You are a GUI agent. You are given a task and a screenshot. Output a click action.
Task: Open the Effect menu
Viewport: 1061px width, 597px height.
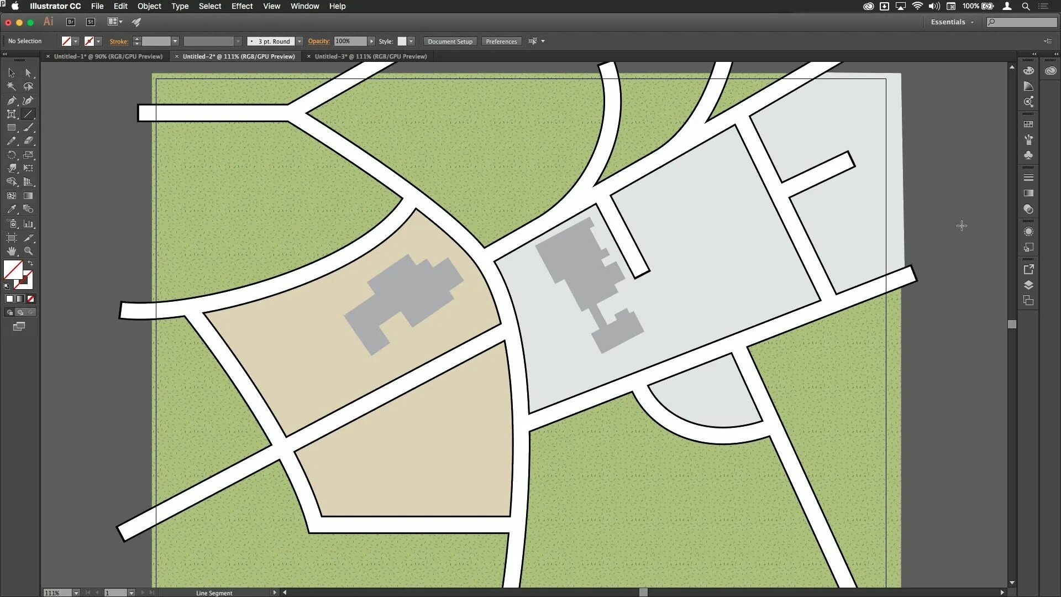point(241,6)
